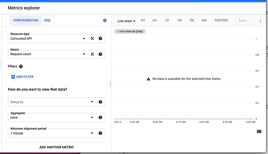Clear the Request count metric
This screenshot has height=154, width=268.
tap(92, 54)
